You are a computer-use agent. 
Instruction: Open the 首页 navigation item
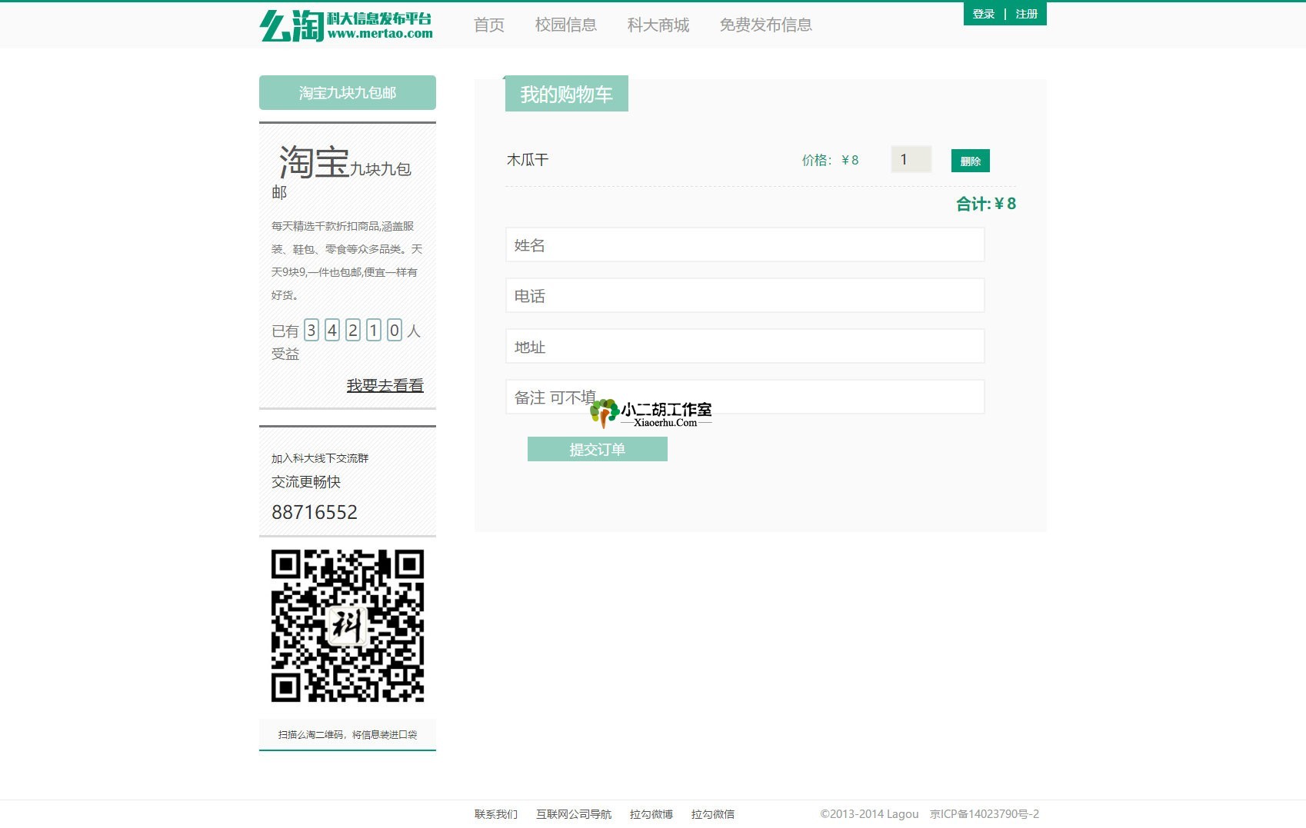point(489,25)
